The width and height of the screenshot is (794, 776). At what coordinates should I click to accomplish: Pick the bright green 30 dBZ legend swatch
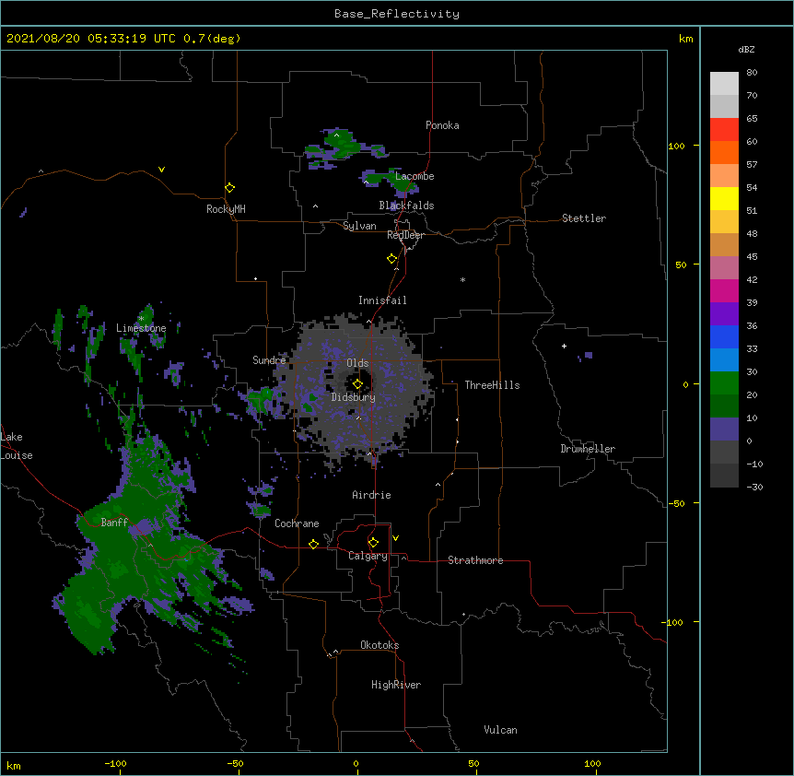point(724,382)
